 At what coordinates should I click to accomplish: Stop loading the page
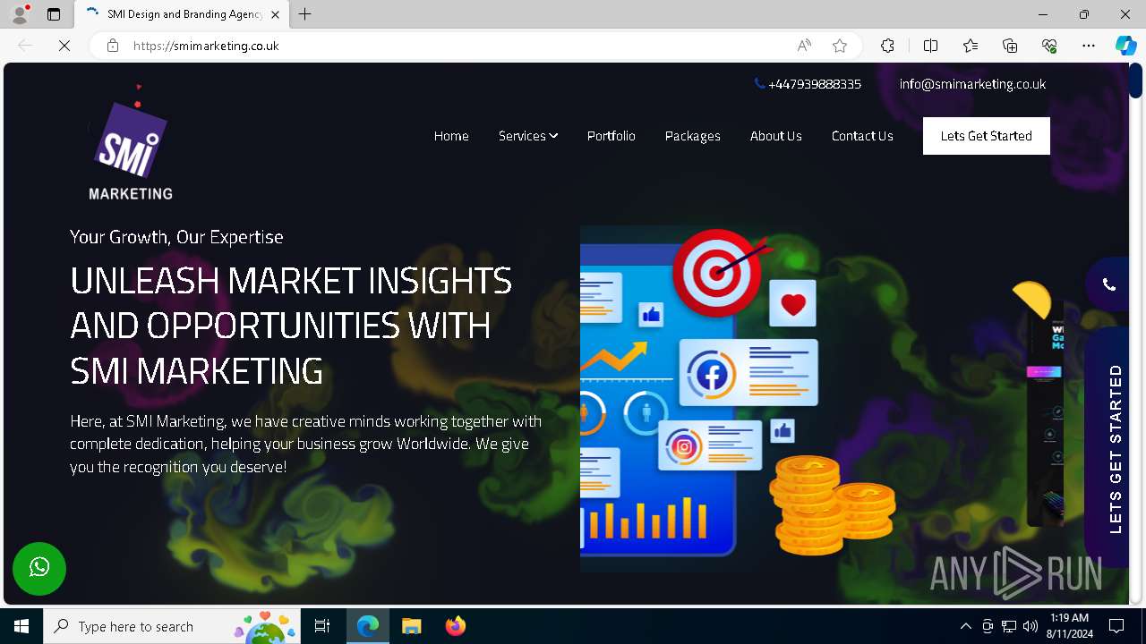(64, 46)
